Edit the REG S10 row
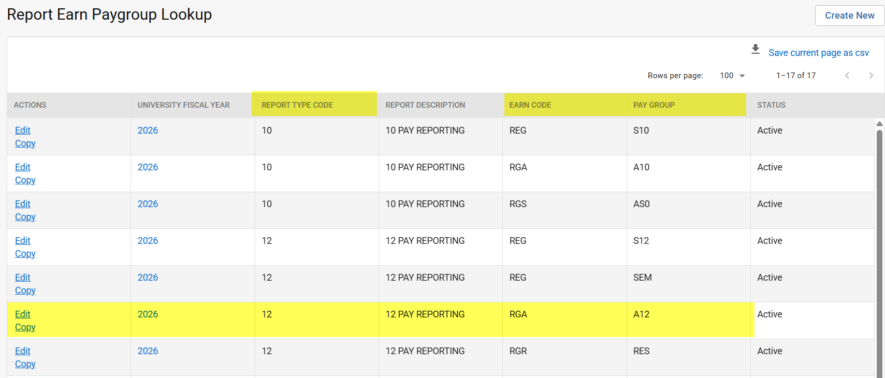 tap(23, 130)
